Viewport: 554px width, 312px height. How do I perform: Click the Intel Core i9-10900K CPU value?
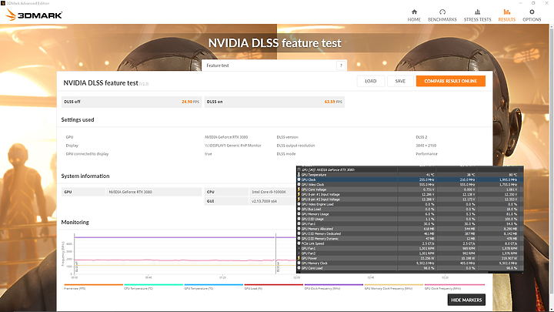click(269, 192)
